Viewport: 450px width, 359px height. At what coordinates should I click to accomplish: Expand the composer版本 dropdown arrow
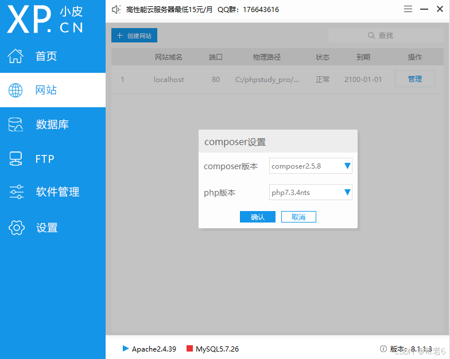[347, 166]
